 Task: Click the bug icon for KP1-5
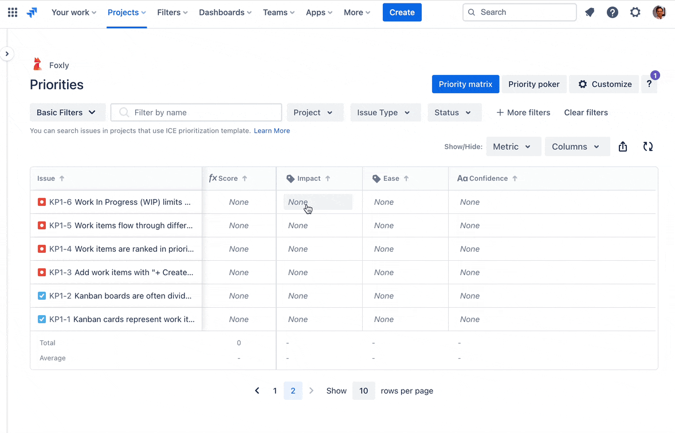(42, 225)
